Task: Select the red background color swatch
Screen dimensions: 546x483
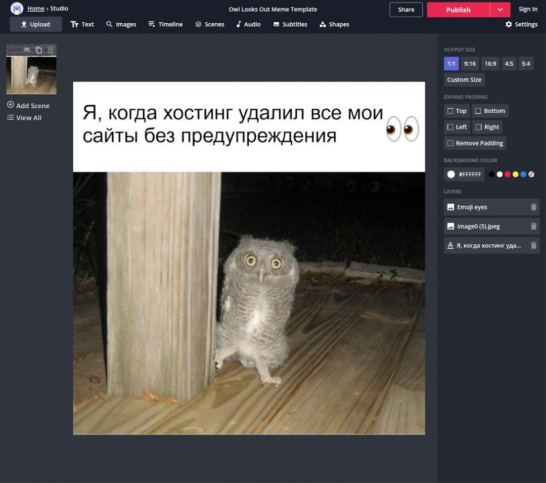Action: [x=507, y=174]
